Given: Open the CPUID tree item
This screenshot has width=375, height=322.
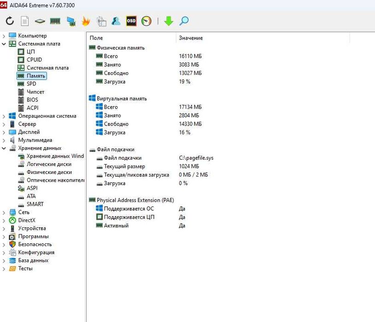Looking at the screenshot, I should (x=34, y=60).
